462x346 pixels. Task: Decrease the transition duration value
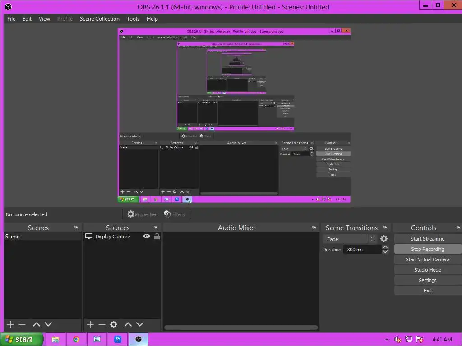point(385,252)
